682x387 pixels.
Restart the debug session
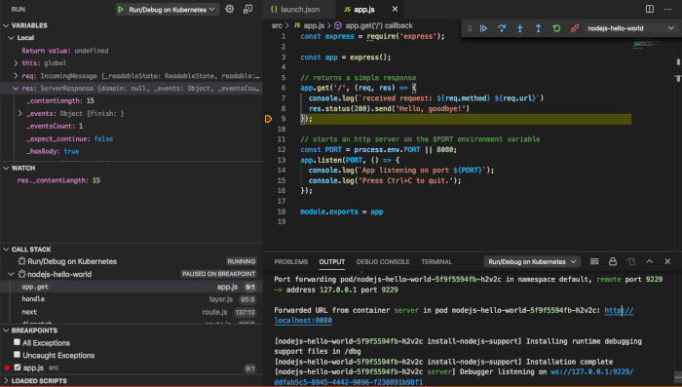pyautogui.click(x=556, y=28)
